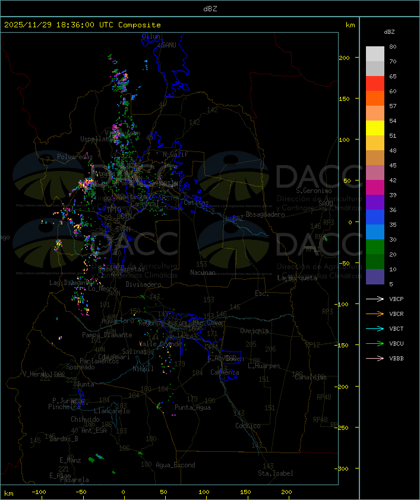Click the L.Huarpes map label
This screenshot has width=420, height=500.
[264, 366]
